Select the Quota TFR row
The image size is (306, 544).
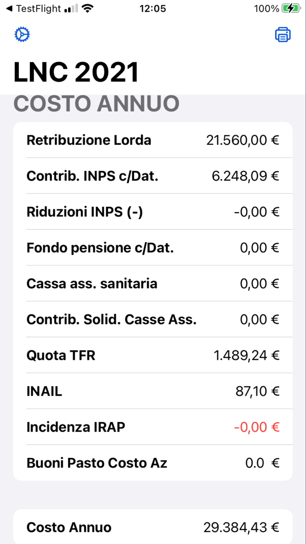[x=153, y=355]
